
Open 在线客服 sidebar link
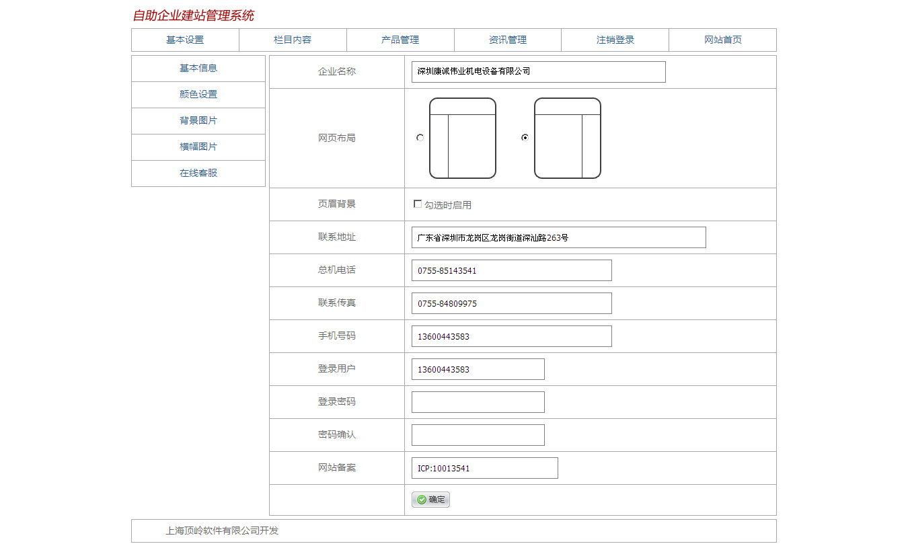198,173
